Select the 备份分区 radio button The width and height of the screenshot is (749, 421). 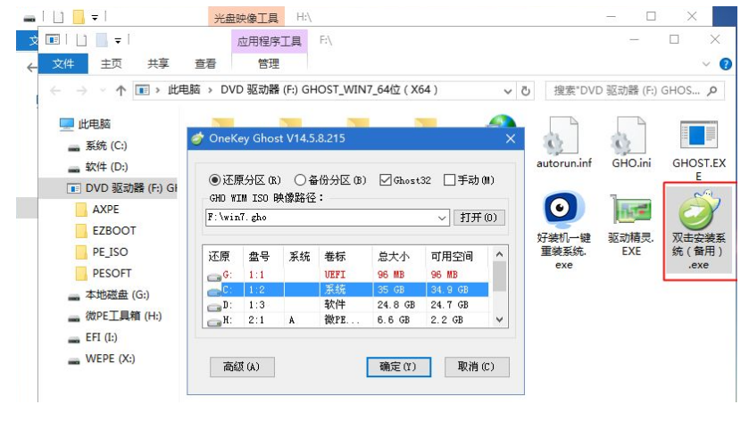pos(300,180)
